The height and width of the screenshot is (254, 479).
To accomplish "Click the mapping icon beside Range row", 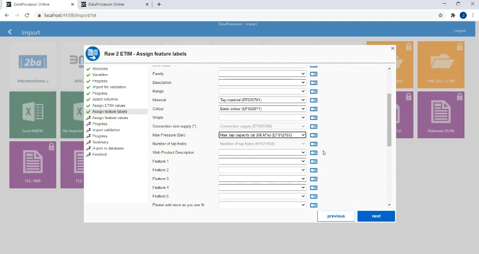I will pyautogui.click(x=314, y=91).
